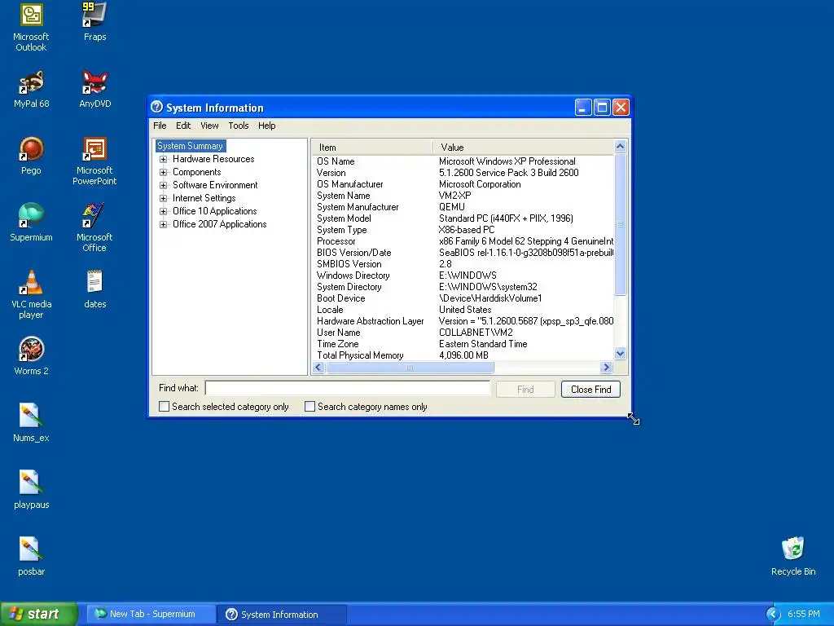The height and width of the screenshot is (626, 834).
Task: Click the dates text file icon
Action: 94,289
